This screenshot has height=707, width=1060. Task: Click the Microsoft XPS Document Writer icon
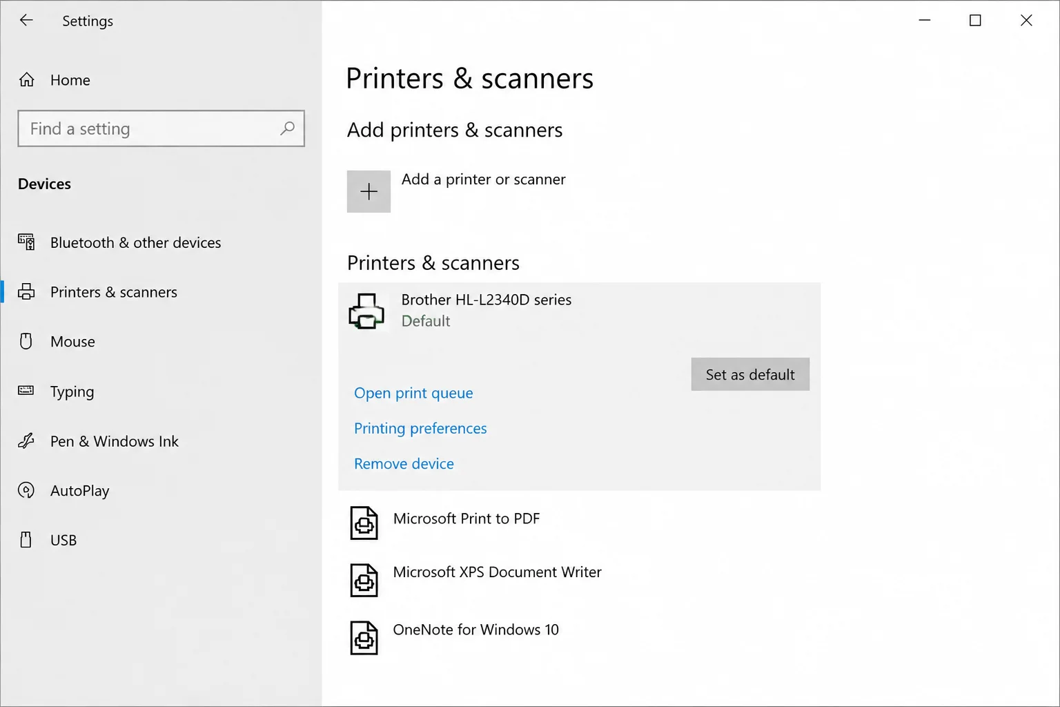pyautogui.click(x=364, y=580)
